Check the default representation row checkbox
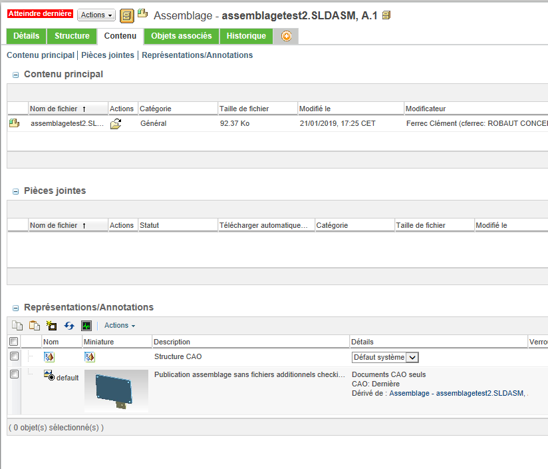 pos(14,374)
